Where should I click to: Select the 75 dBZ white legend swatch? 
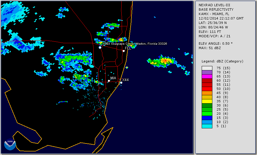click(x=207, y=68)
